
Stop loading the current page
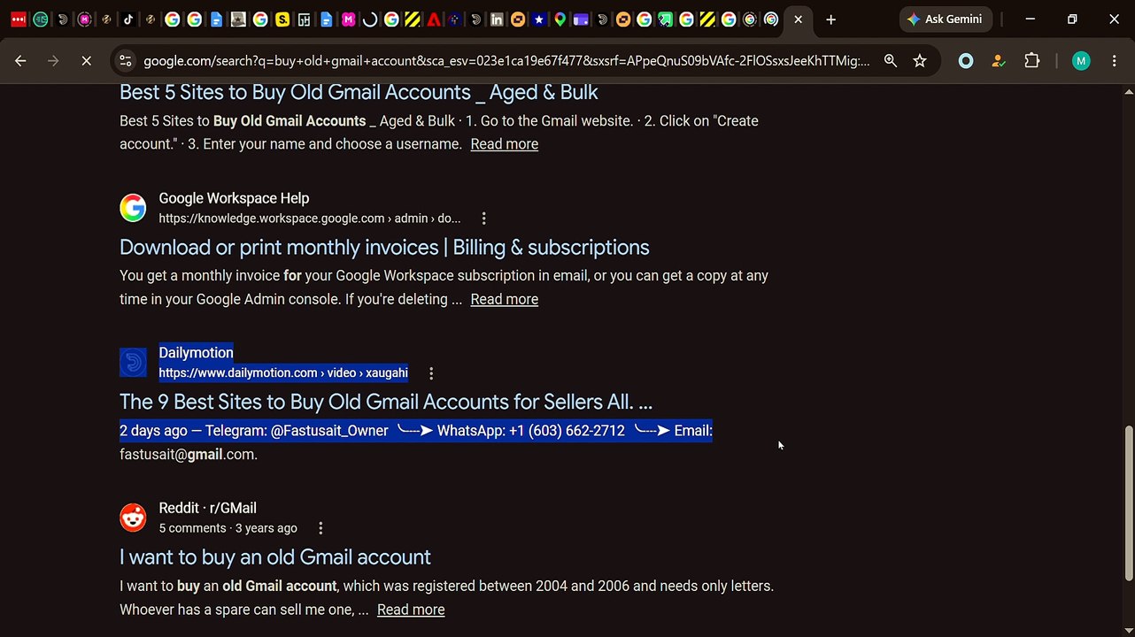tap(86, 61)
